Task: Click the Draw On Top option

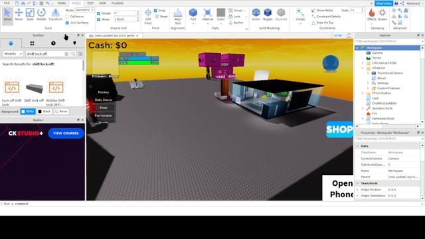Action: pyautogui.click(x=323, y=23)
